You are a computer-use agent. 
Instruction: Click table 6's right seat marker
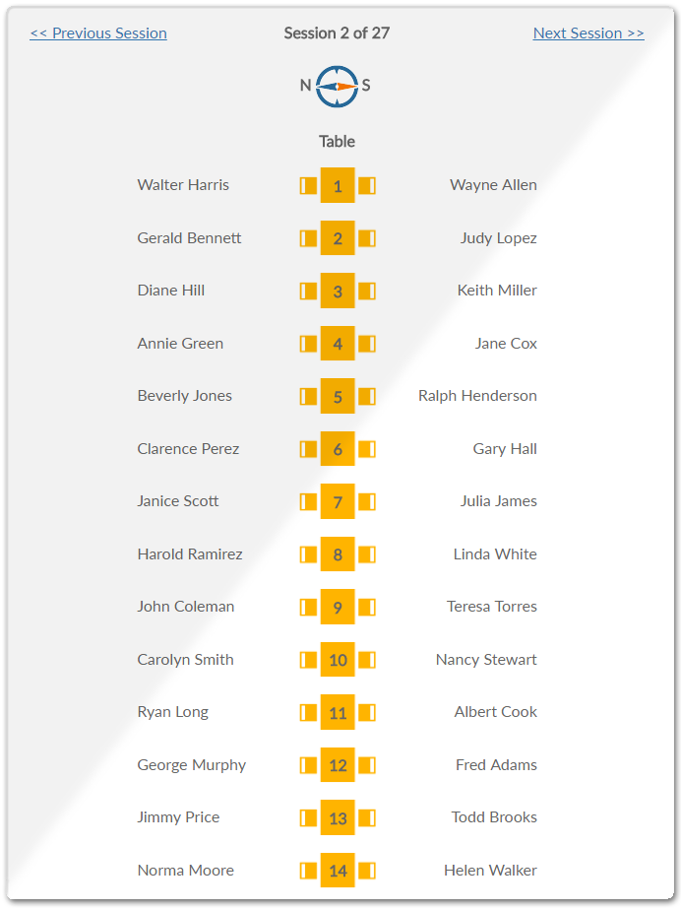tap(367, 449)
